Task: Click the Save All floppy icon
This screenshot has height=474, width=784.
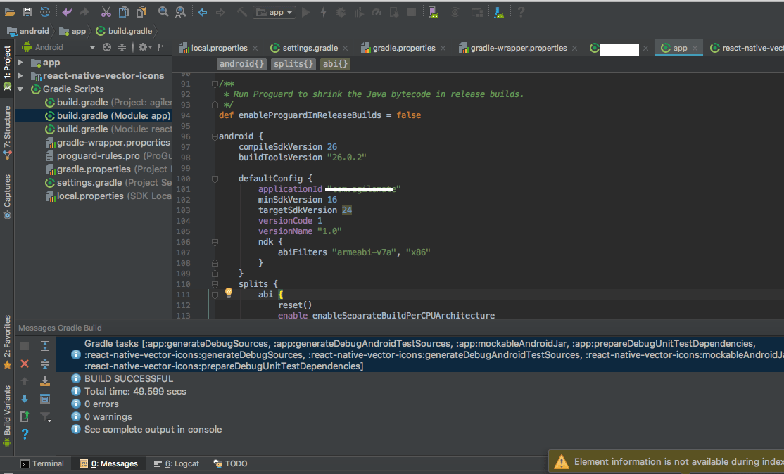Action: [27, 12]
